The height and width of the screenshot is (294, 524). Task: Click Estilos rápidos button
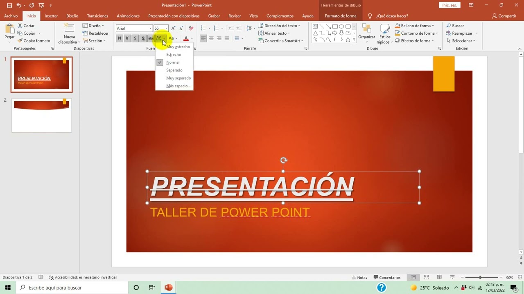coord(385,33)
